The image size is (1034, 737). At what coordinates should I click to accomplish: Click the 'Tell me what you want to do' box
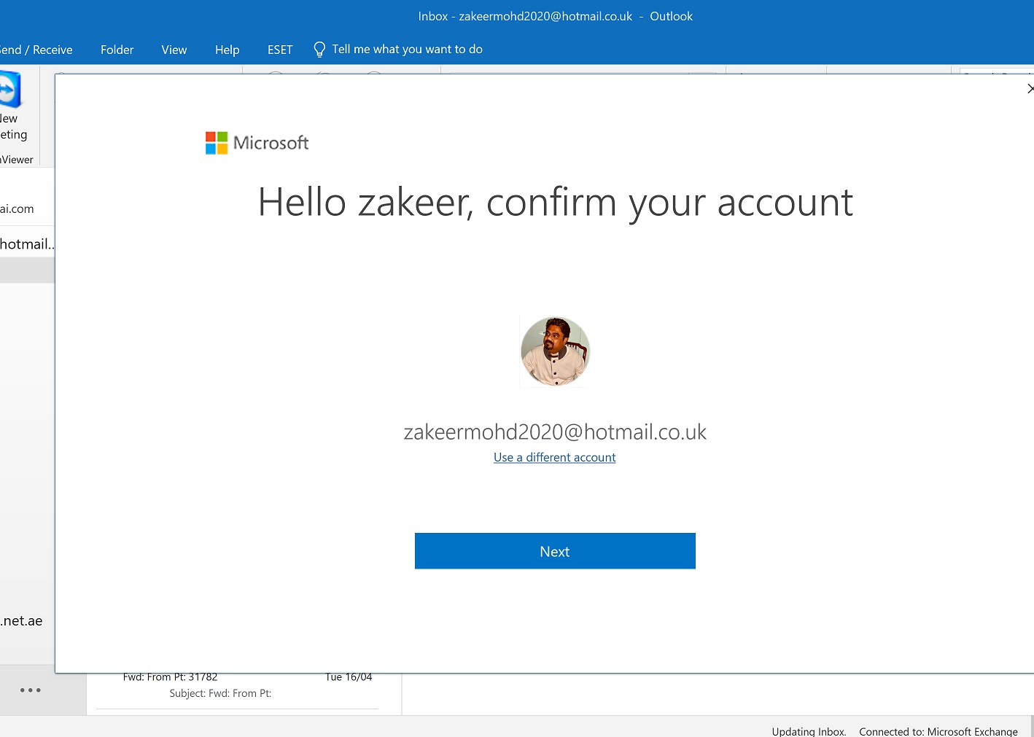tap(407, 50)
